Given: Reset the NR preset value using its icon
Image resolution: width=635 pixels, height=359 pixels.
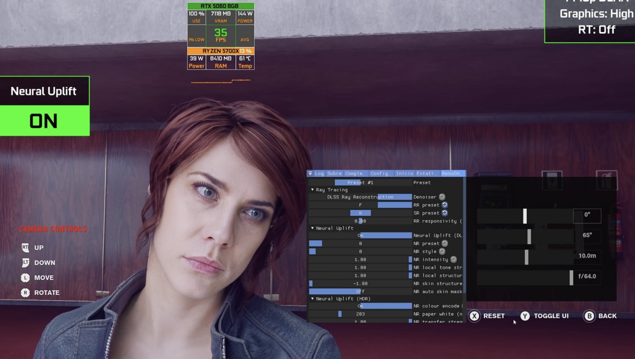Looking at the screenshot, I should coord(444,244).
